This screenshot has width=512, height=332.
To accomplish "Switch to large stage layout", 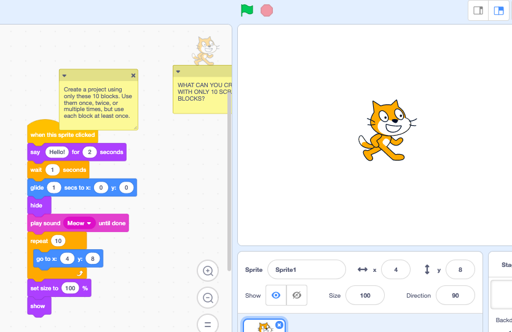I will pyautogui.click(x=498, y=11).
